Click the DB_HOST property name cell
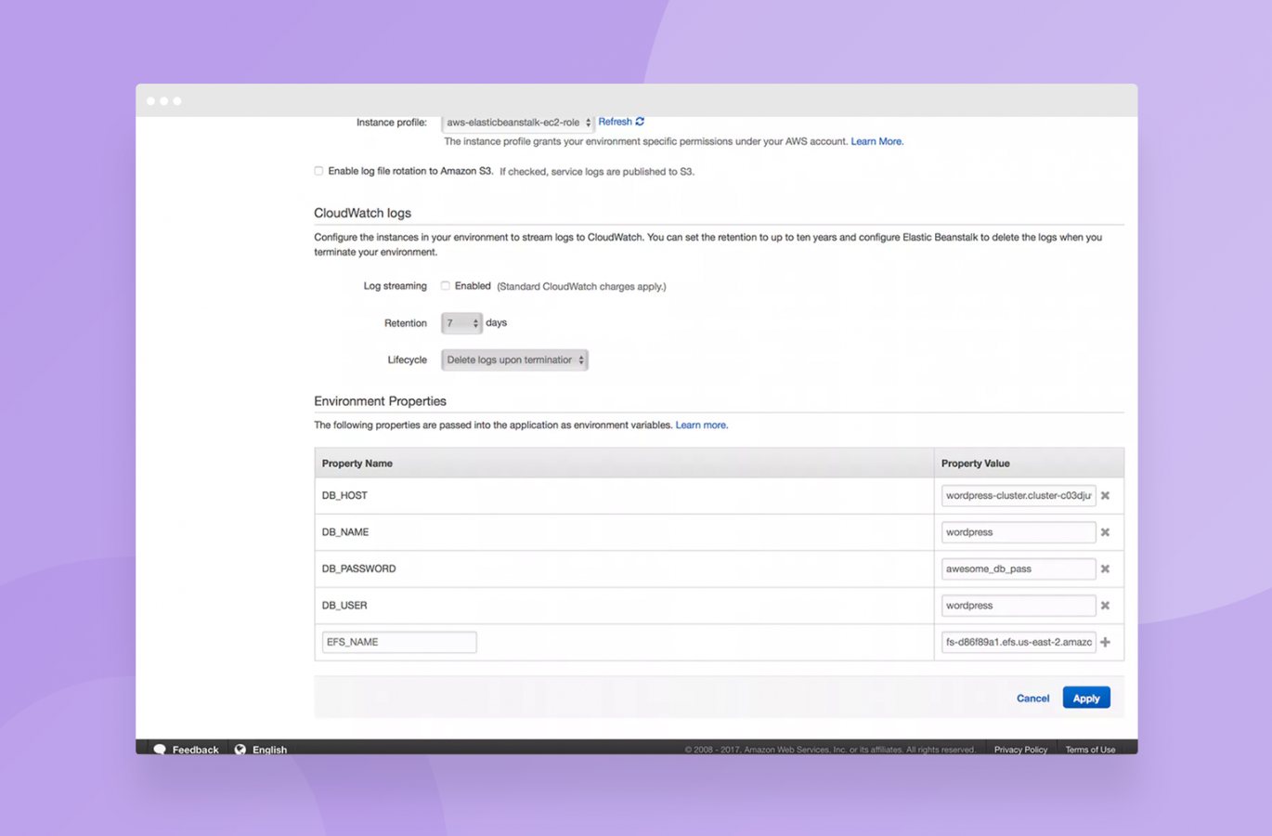Viewport: 1272px width, 836px height. [x=624, y=496]
